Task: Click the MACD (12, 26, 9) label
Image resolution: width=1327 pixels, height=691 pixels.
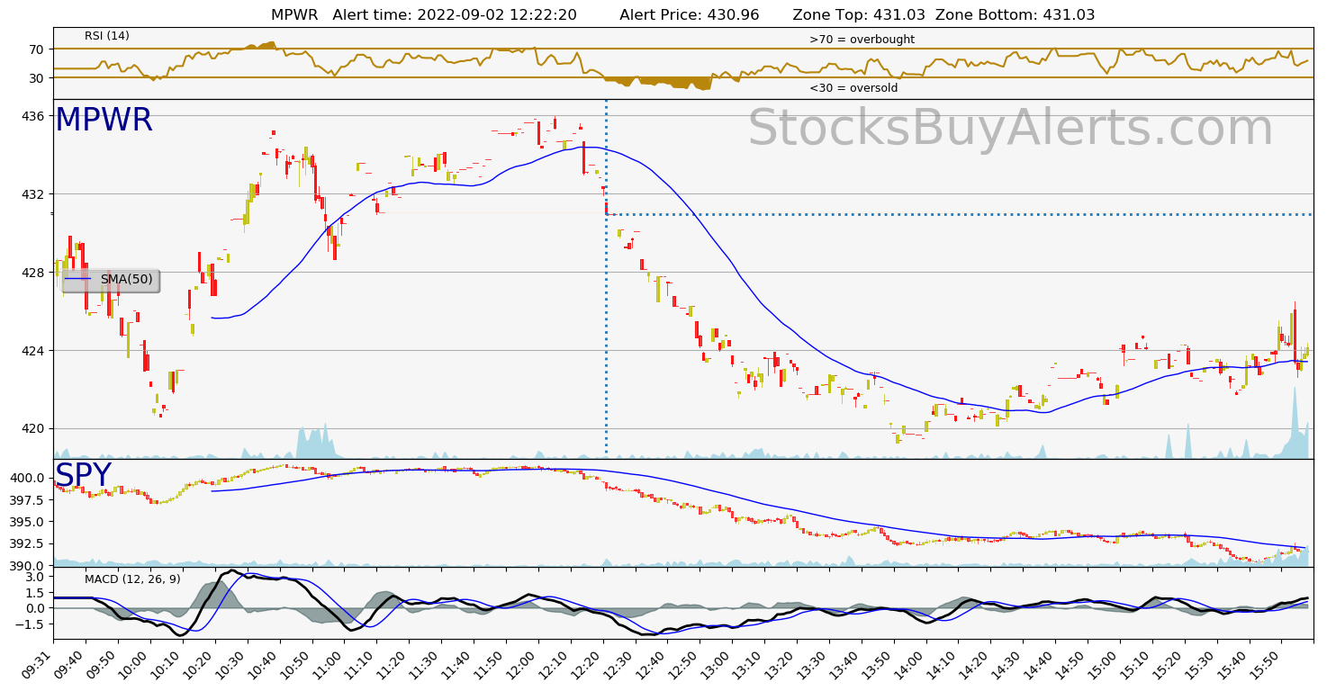Action: tap(132, 579)
